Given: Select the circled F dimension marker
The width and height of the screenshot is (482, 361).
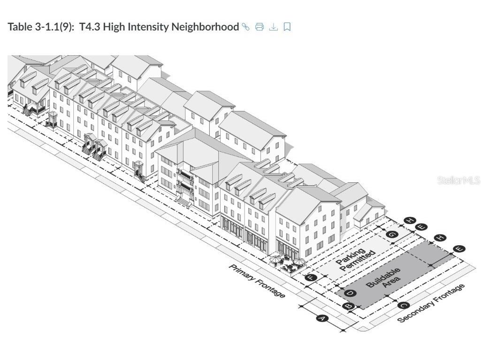Looking at the screenshot, I should (310, 278).
